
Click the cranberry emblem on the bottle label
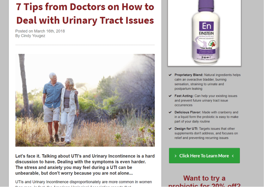pyautogui.click(x=213, y=44)
